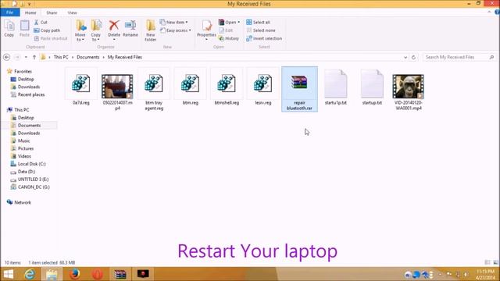Screen dimensions: 500x281
Task: Click the Copy ribbon button
Action: pyautogui.click(x=9, y=29)
